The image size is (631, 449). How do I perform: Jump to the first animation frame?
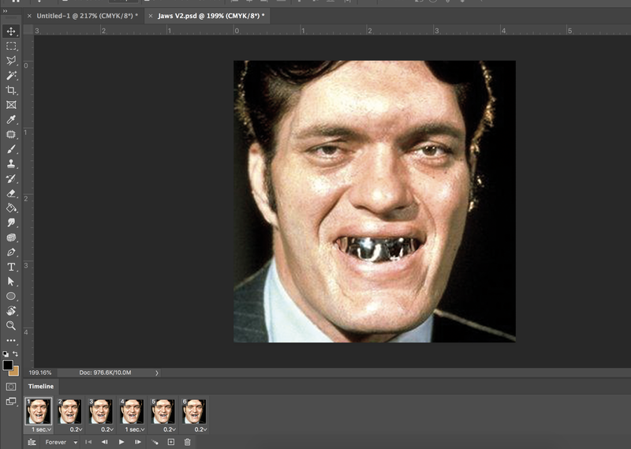coord(88,442)
